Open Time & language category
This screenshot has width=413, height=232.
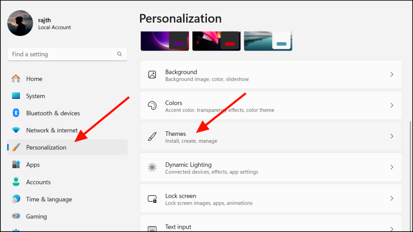pyautogui.click(x=68, y=199)
